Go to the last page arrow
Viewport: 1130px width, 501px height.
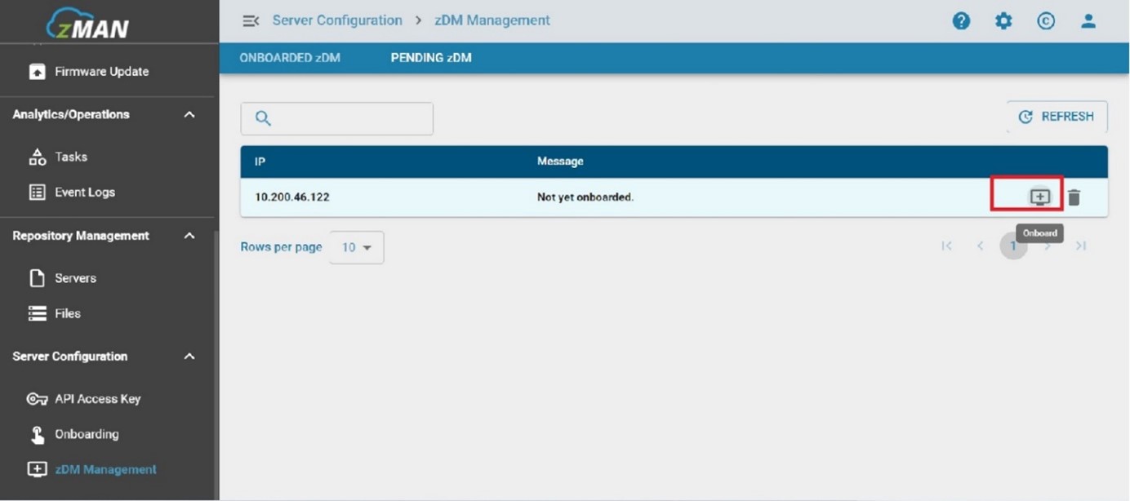click(x=1081, y=246)
